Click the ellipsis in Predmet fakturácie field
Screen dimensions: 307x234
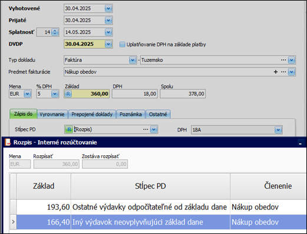283,72
